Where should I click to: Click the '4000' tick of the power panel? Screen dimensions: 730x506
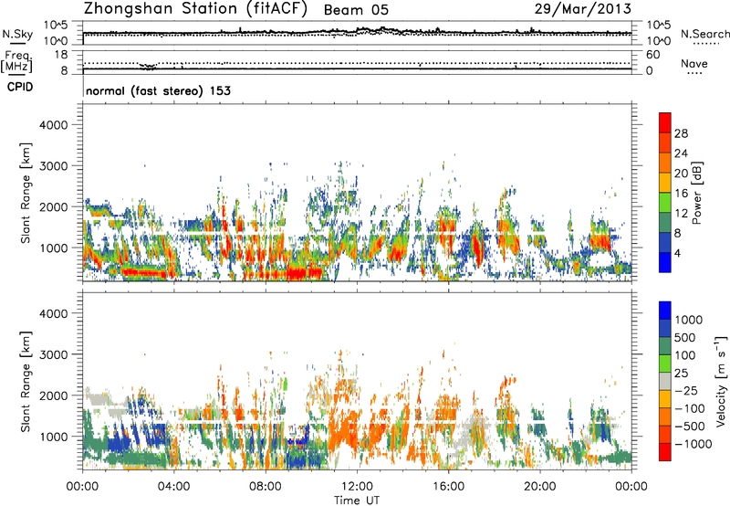(54, 125)
